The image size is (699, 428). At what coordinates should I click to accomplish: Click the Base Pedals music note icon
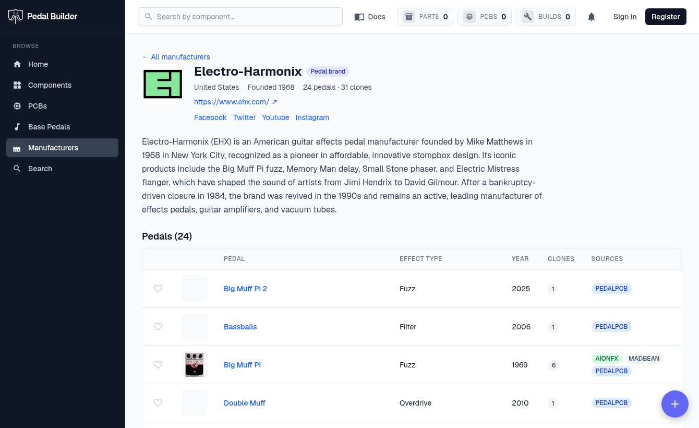click(x=17, y=127)
